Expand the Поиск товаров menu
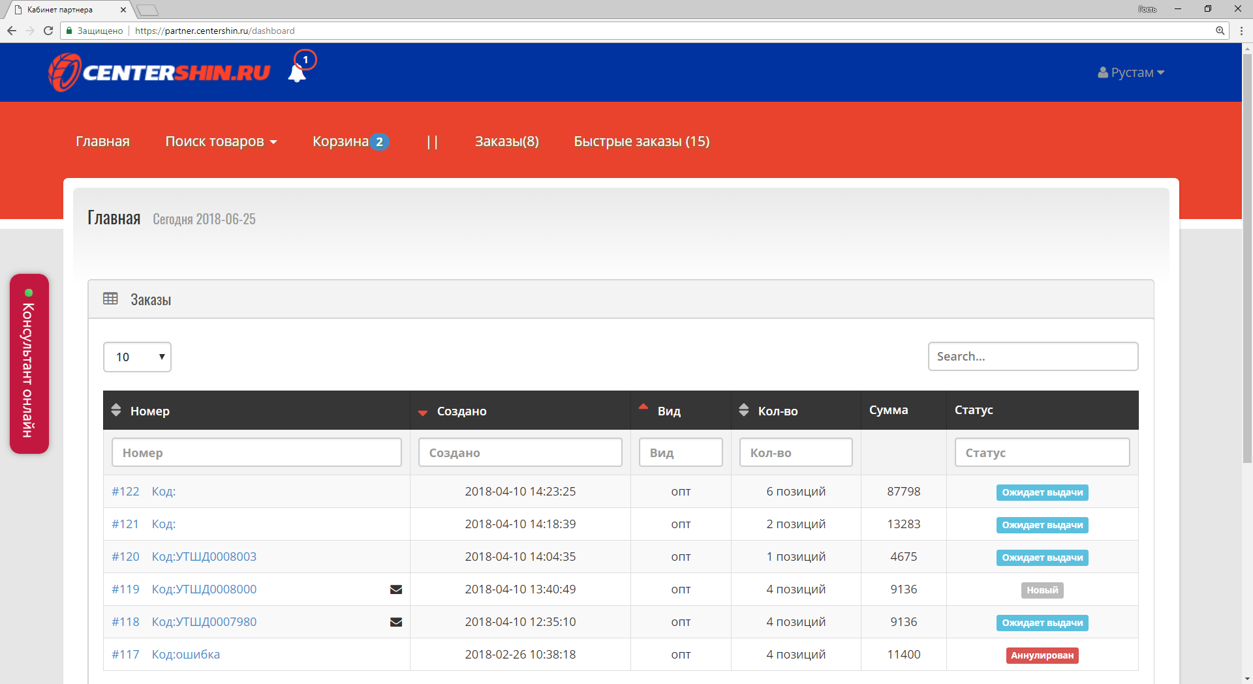Image resolution: width=1253 pixels, height=684 pixels. pos(221,141)
